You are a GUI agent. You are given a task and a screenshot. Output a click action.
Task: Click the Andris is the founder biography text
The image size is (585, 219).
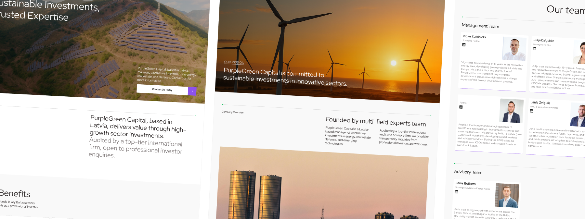489,135
